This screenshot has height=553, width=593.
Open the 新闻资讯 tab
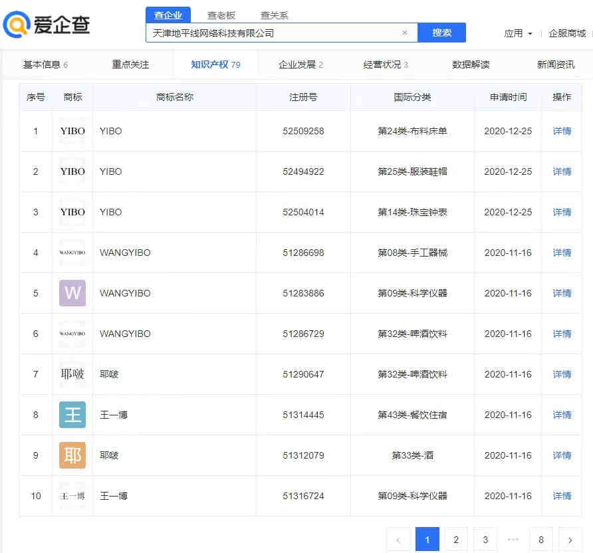(556, 64)
